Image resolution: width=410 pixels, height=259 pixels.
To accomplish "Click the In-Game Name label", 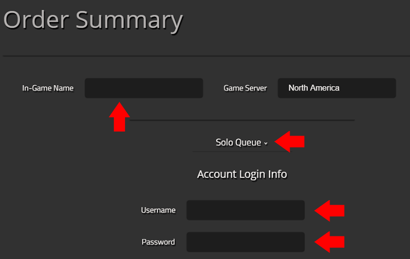I will pyautogui.click(x=48, y=88).
